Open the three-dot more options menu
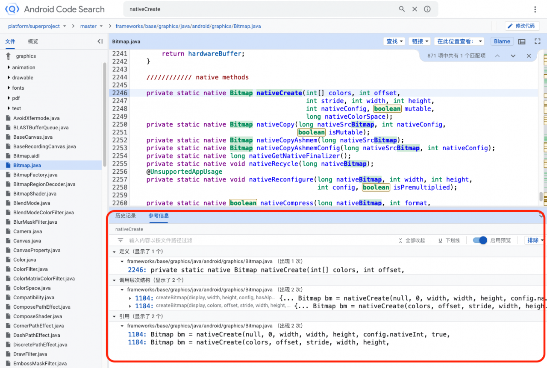The height and width of the screenshot is (368, 547). [535, 9]
